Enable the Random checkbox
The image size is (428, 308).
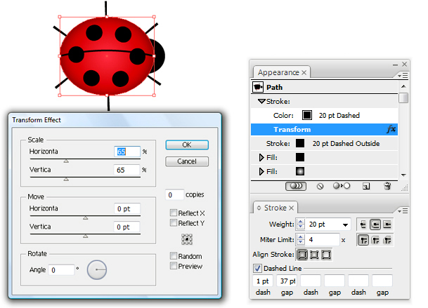tap(174, 255)
